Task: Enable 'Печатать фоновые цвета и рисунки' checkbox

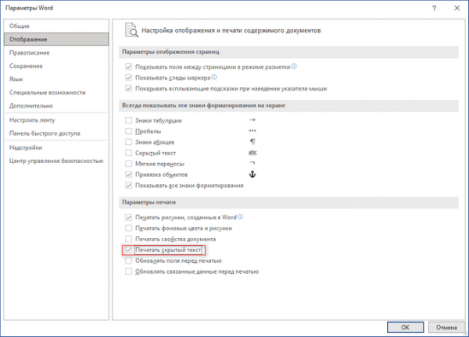Action: click(x=129, y=228)
